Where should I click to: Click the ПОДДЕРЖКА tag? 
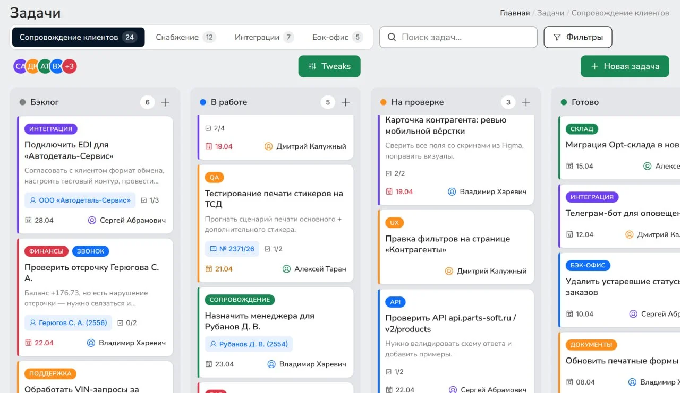pyautogui.click(x=50, y=373)
